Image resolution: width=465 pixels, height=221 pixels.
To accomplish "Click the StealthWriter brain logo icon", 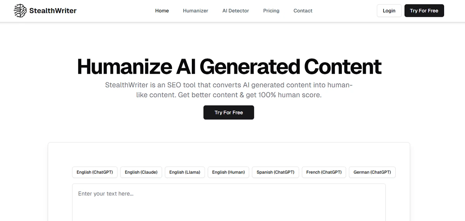I will pyautogui.click(x=20, y=11).
